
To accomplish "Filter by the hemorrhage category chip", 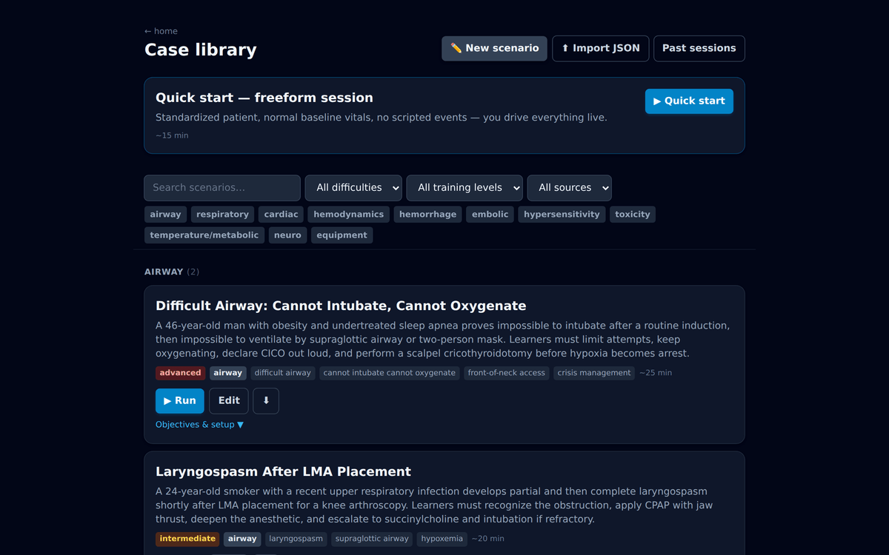I will pyautogui.click(x=428, y=215).
